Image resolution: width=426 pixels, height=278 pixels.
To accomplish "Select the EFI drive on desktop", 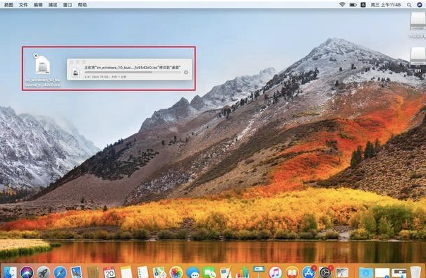I will [418, 59].
